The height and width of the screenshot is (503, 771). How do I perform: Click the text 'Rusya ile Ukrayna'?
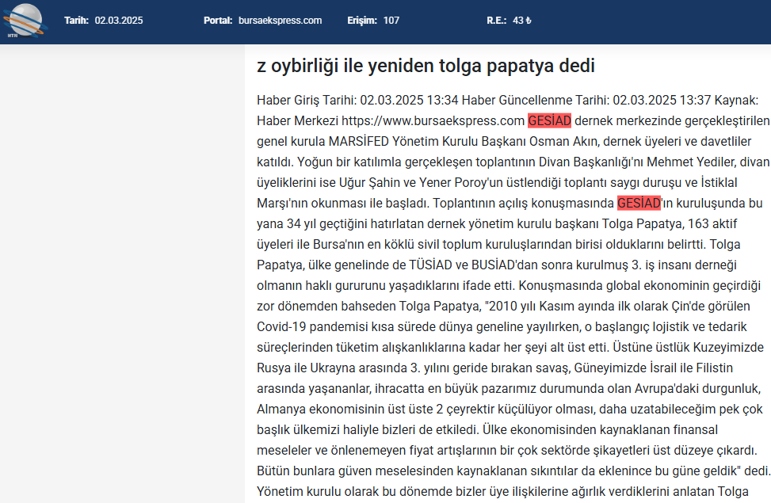(x=305, y=368)
